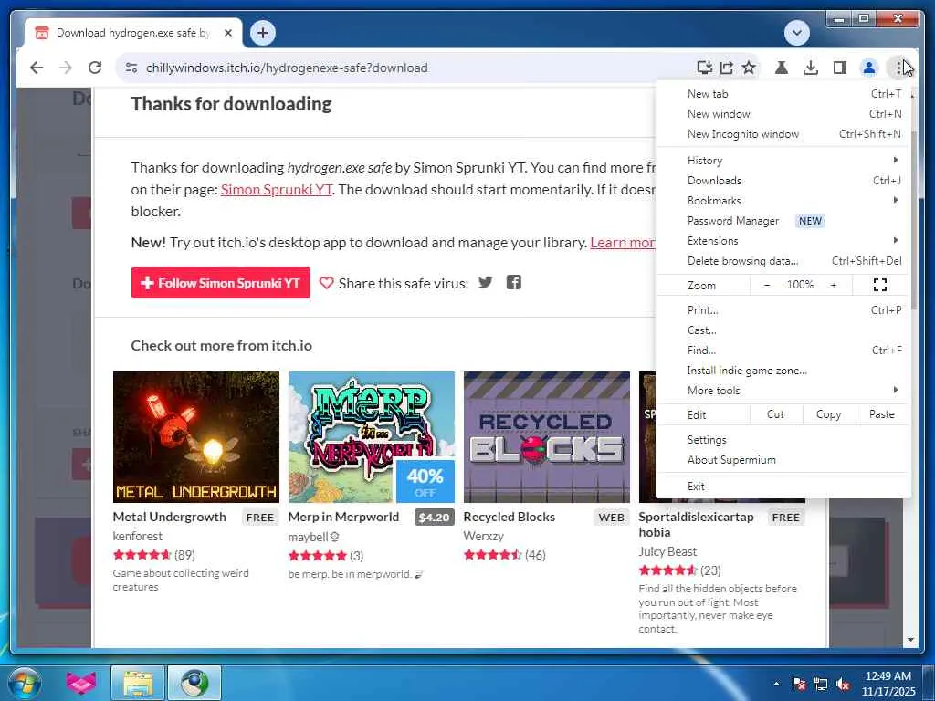
Task: Open File Explorer from the taskbar
Action: (x=138, y=683)
